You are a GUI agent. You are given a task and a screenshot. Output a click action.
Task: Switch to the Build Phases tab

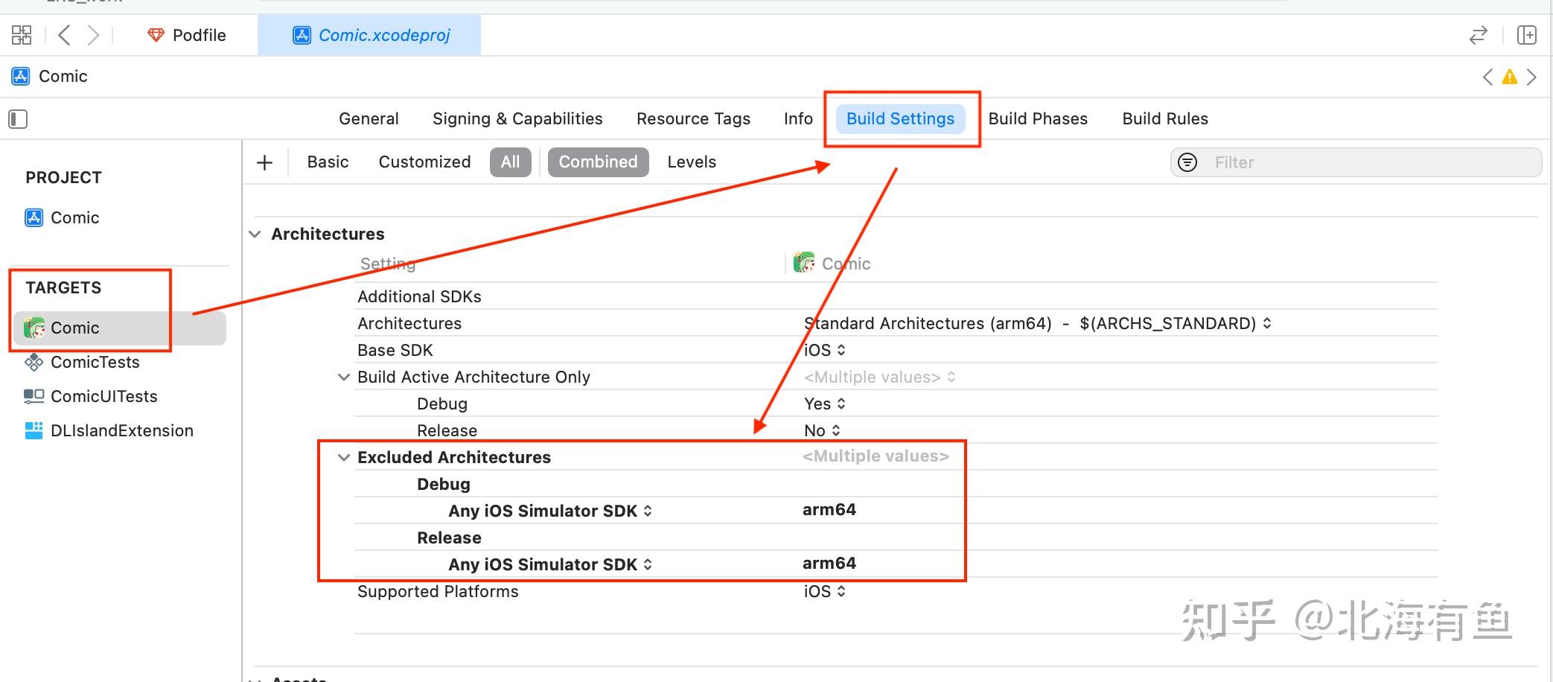[x=1038, y=118]
